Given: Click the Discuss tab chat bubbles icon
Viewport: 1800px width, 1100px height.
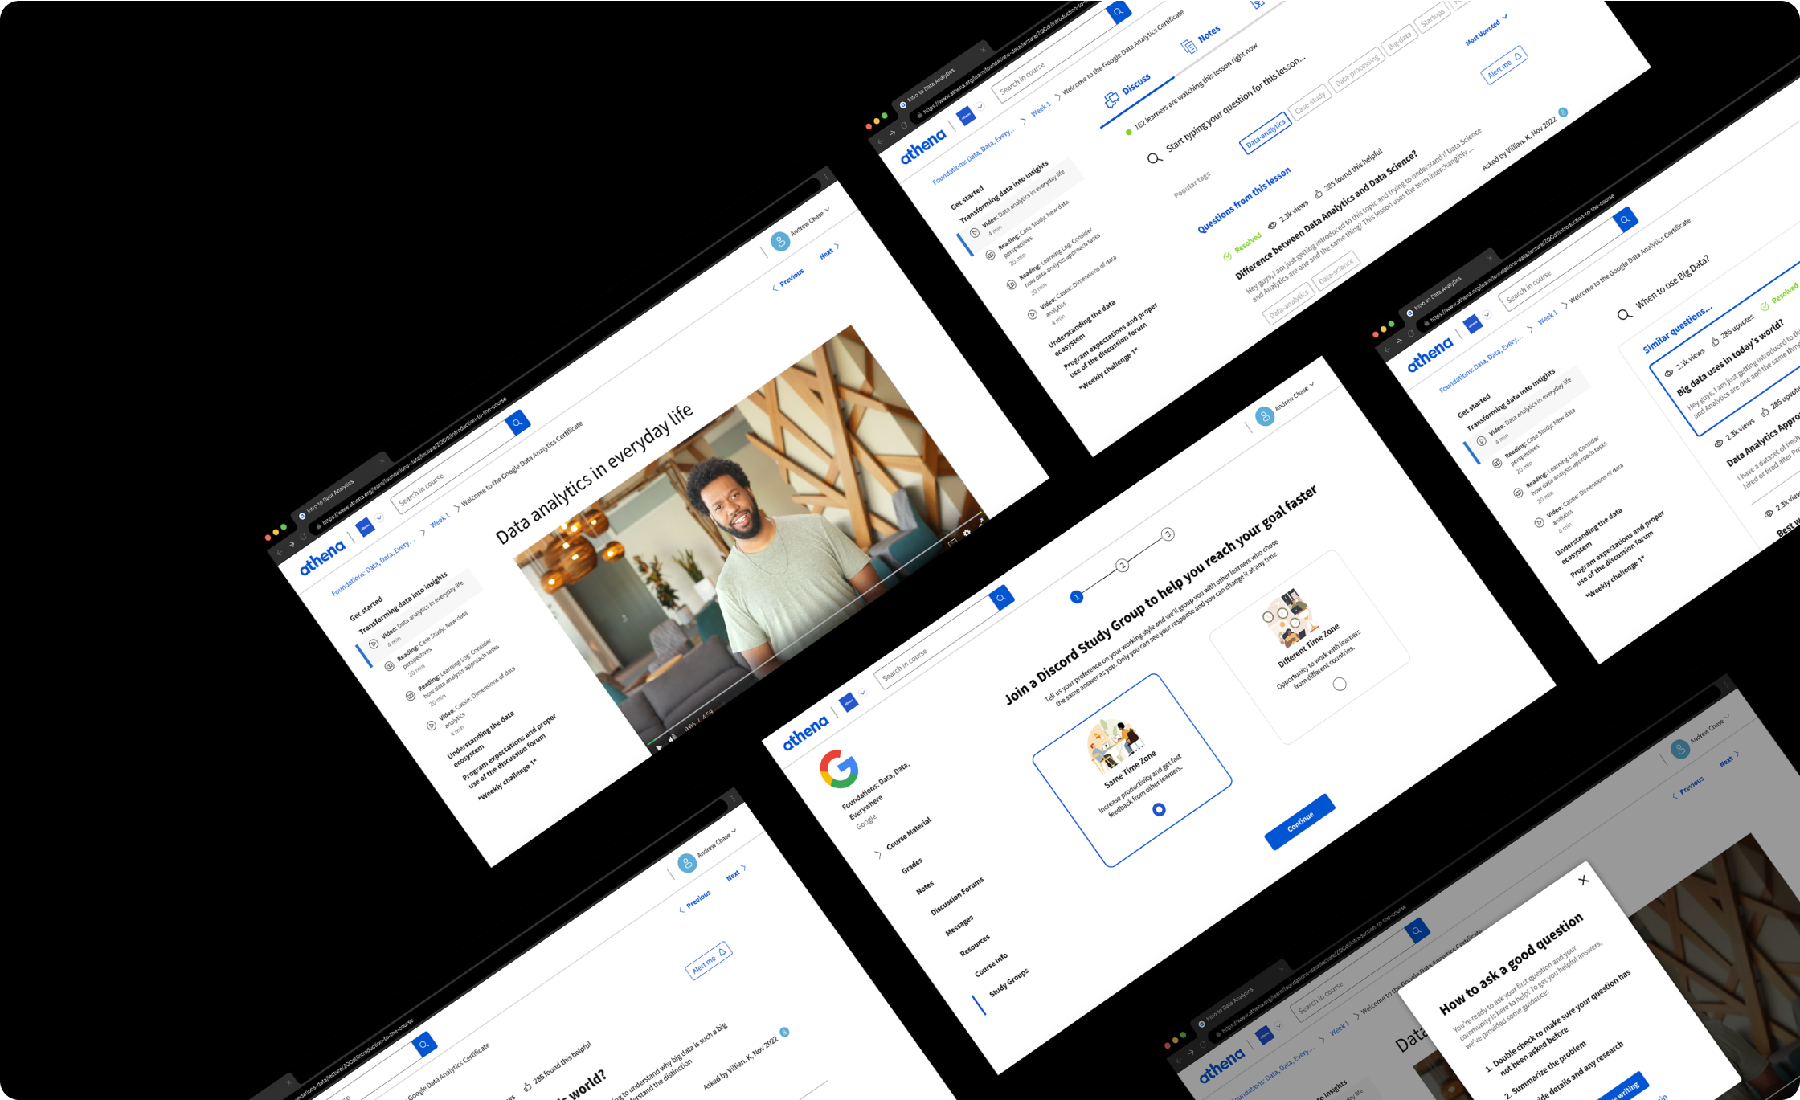Looking at the screenshot, I should coord(1111,100).
